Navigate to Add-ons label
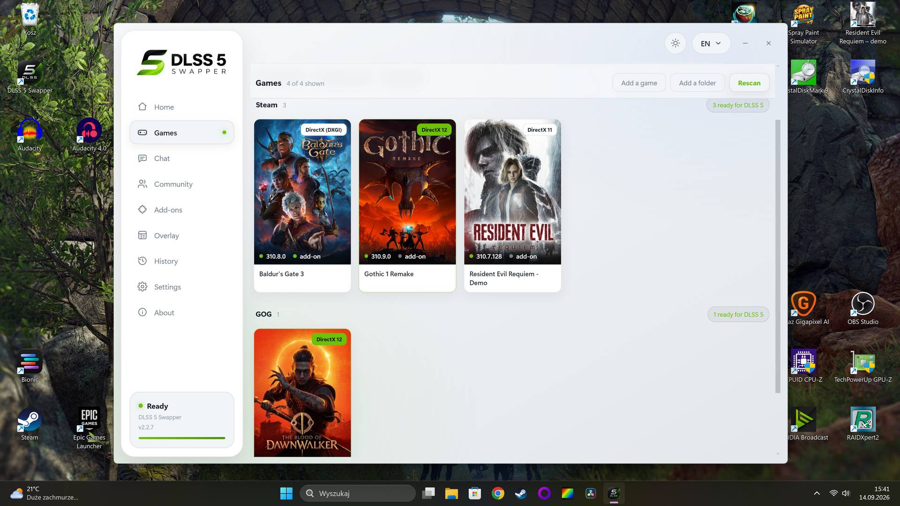The image size is (900, 506). pyautogui.click(x=168, y=210)
